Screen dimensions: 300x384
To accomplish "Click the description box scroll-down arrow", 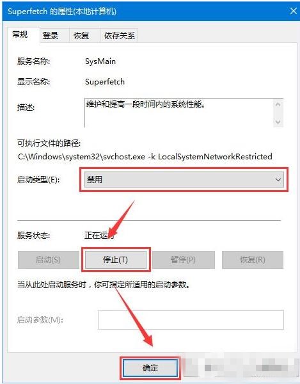I will coord(278,122).
